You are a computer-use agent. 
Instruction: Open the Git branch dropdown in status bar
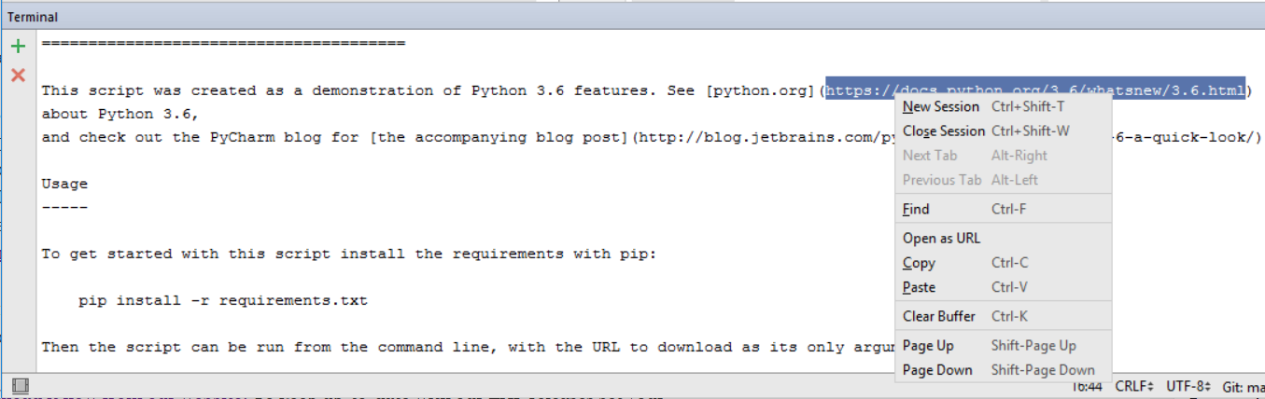click(1242, 386)
